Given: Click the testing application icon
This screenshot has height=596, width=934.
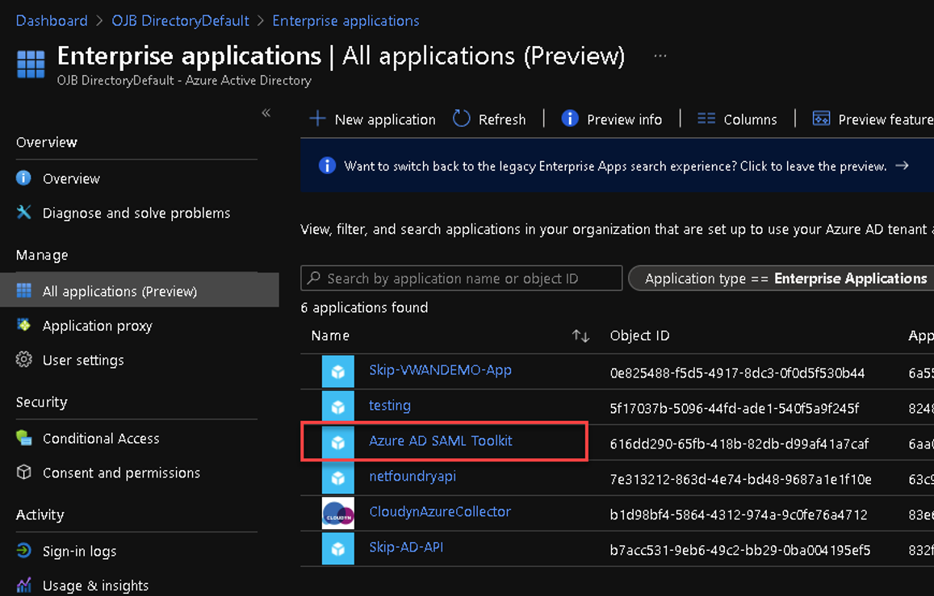Looking at the screenshot, I should click(337, 406).
